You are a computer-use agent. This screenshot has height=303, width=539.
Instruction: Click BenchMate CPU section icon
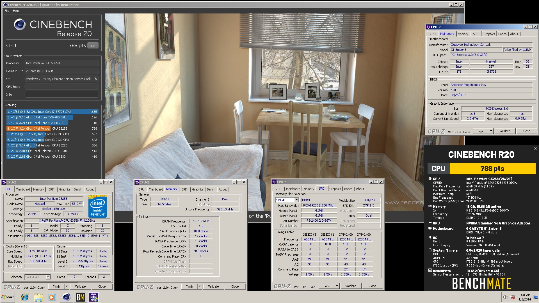(430, 179)
